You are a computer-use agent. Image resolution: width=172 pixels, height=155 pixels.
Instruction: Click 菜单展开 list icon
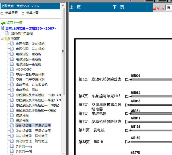point(2,13)
